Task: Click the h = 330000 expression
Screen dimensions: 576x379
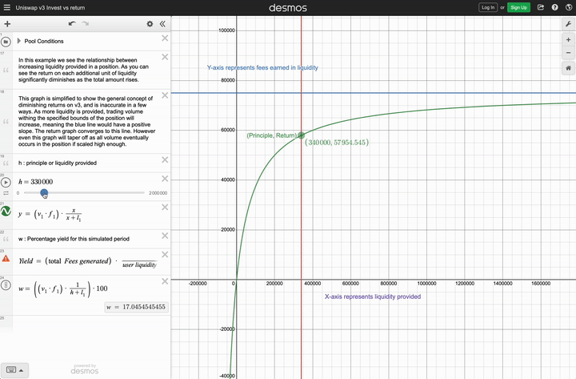Action: (36, 182)
